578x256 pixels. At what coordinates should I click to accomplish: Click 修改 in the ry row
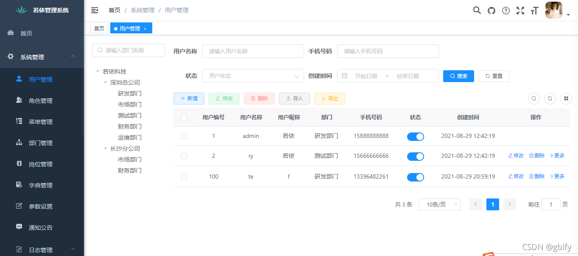click(516, 156)
